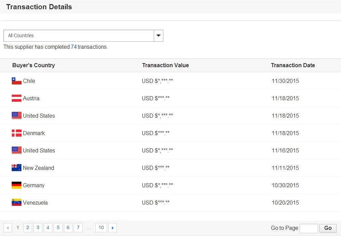Click the Buyer's Country column header
The image size is (341, 236).
[33, 65]
